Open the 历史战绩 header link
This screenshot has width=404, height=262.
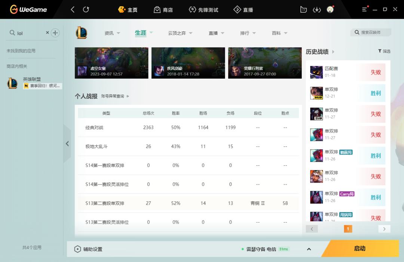click(320, 52)
